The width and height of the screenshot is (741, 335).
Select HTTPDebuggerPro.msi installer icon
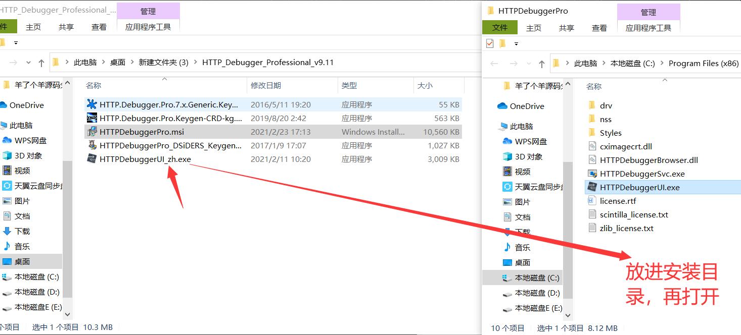click(x=91, y=132)
